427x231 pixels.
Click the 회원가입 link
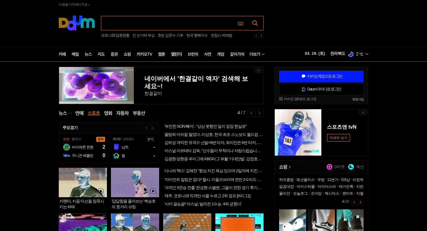(x=358, y=99)
